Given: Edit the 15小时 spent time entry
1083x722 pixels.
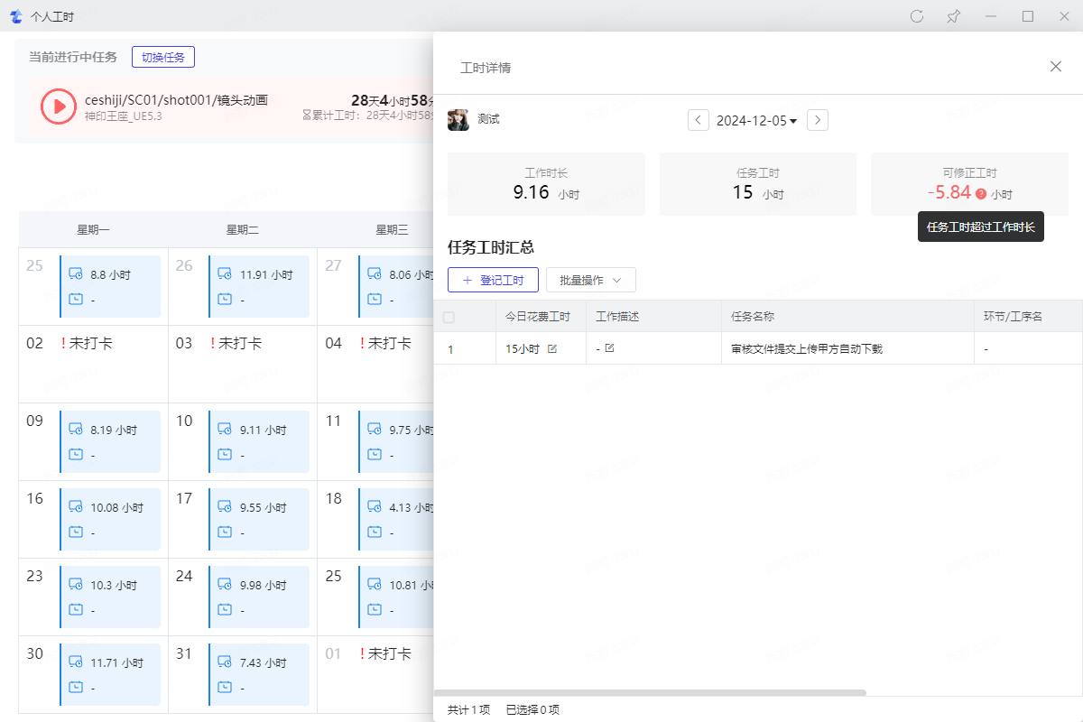Looking at the screenshot, I should pyautogui.click(x=552, y=348).
